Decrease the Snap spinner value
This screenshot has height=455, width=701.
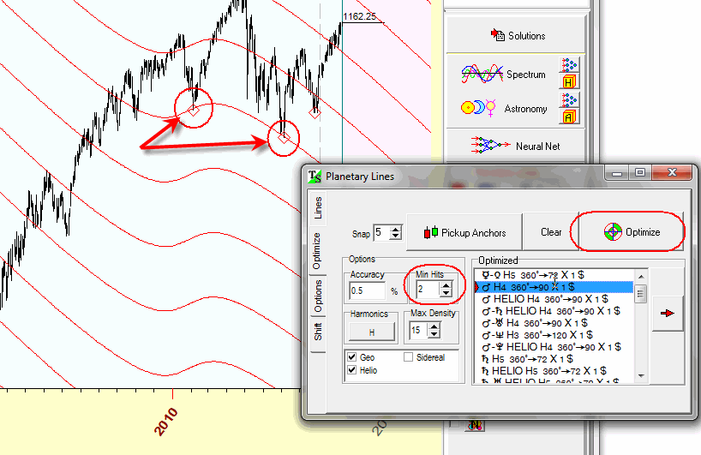(394, 236)
